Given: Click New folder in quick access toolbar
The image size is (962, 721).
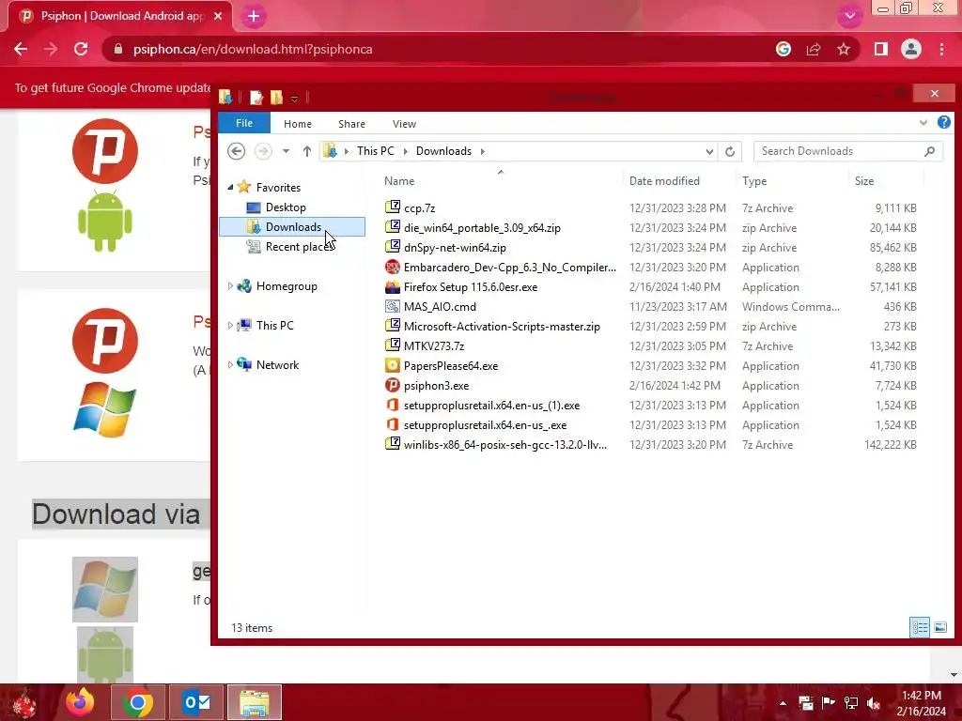Looking at the screenshot, I should tap(276, 97).
